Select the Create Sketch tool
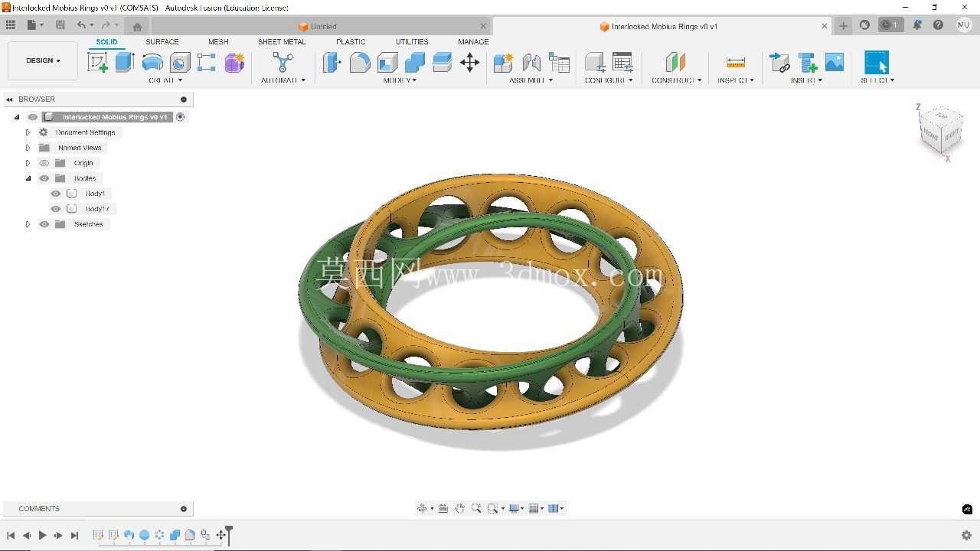 coord(98,62)
